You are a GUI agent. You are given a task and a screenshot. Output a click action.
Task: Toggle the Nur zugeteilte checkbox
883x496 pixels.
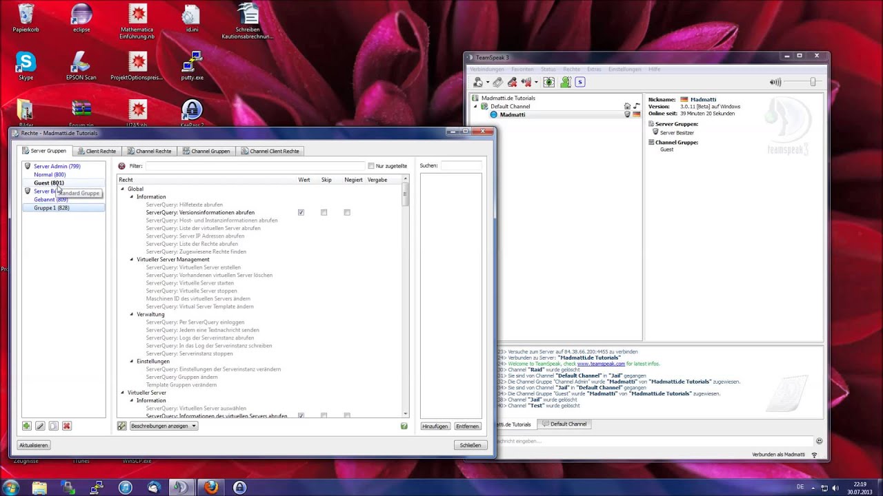371,166
